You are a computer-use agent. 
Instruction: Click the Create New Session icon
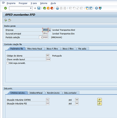(x=87, y=8)
